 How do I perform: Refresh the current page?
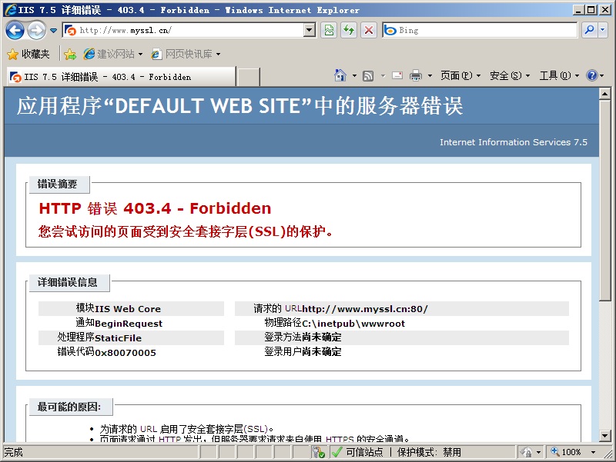click(349, 30)
